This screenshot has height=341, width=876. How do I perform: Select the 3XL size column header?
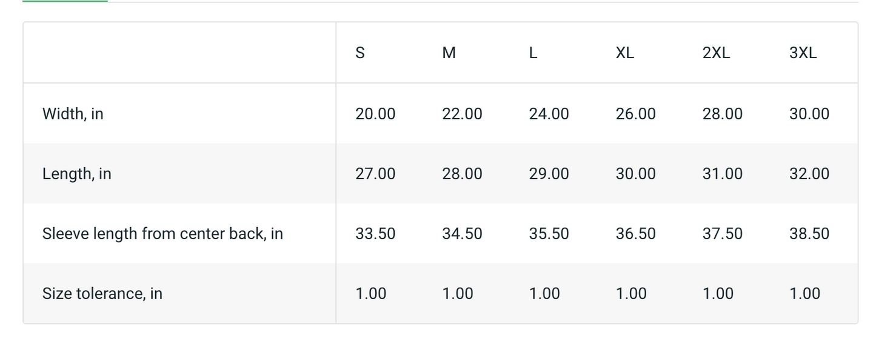pos(803,53)
